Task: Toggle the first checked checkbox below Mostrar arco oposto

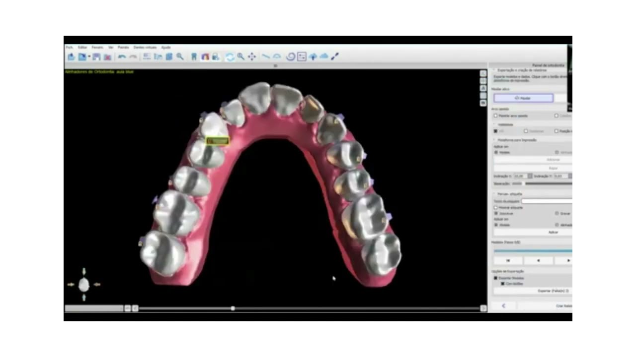Action: point(495,131)
